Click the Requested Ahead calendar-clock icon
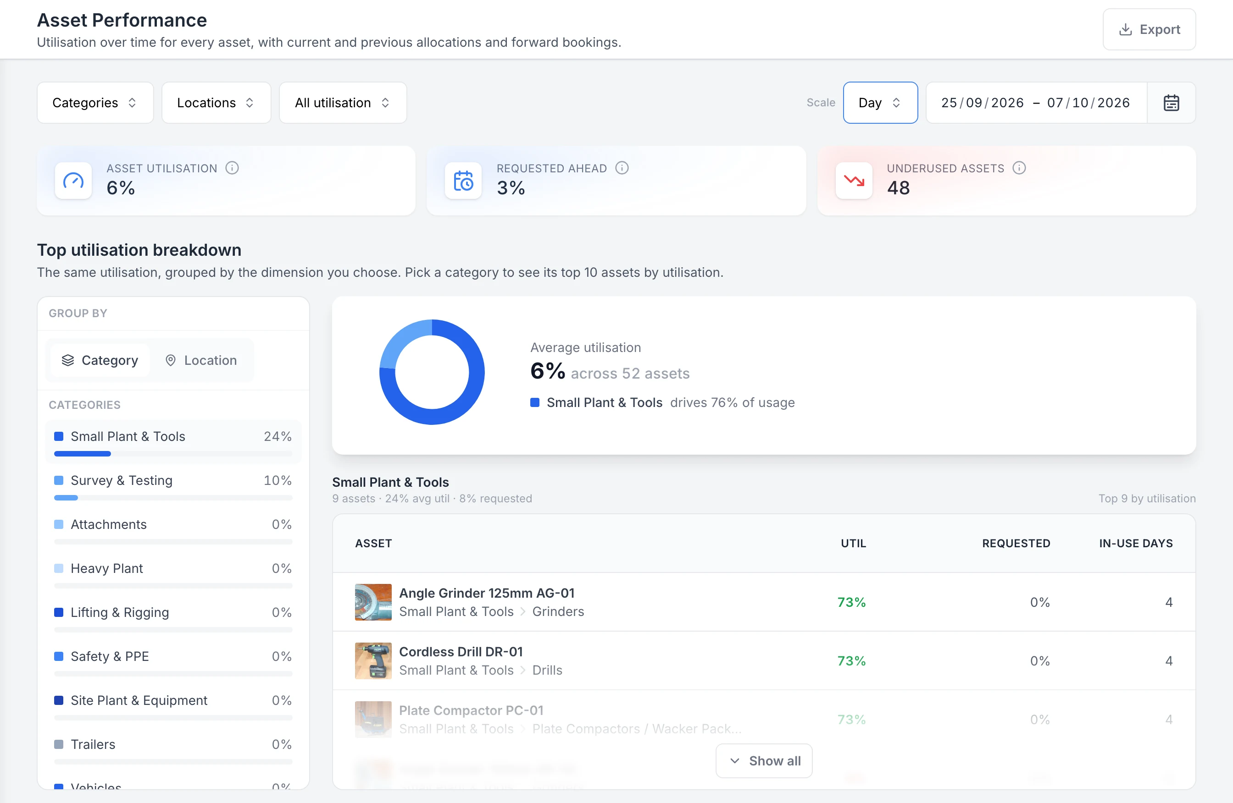 [x=463, y=181]
